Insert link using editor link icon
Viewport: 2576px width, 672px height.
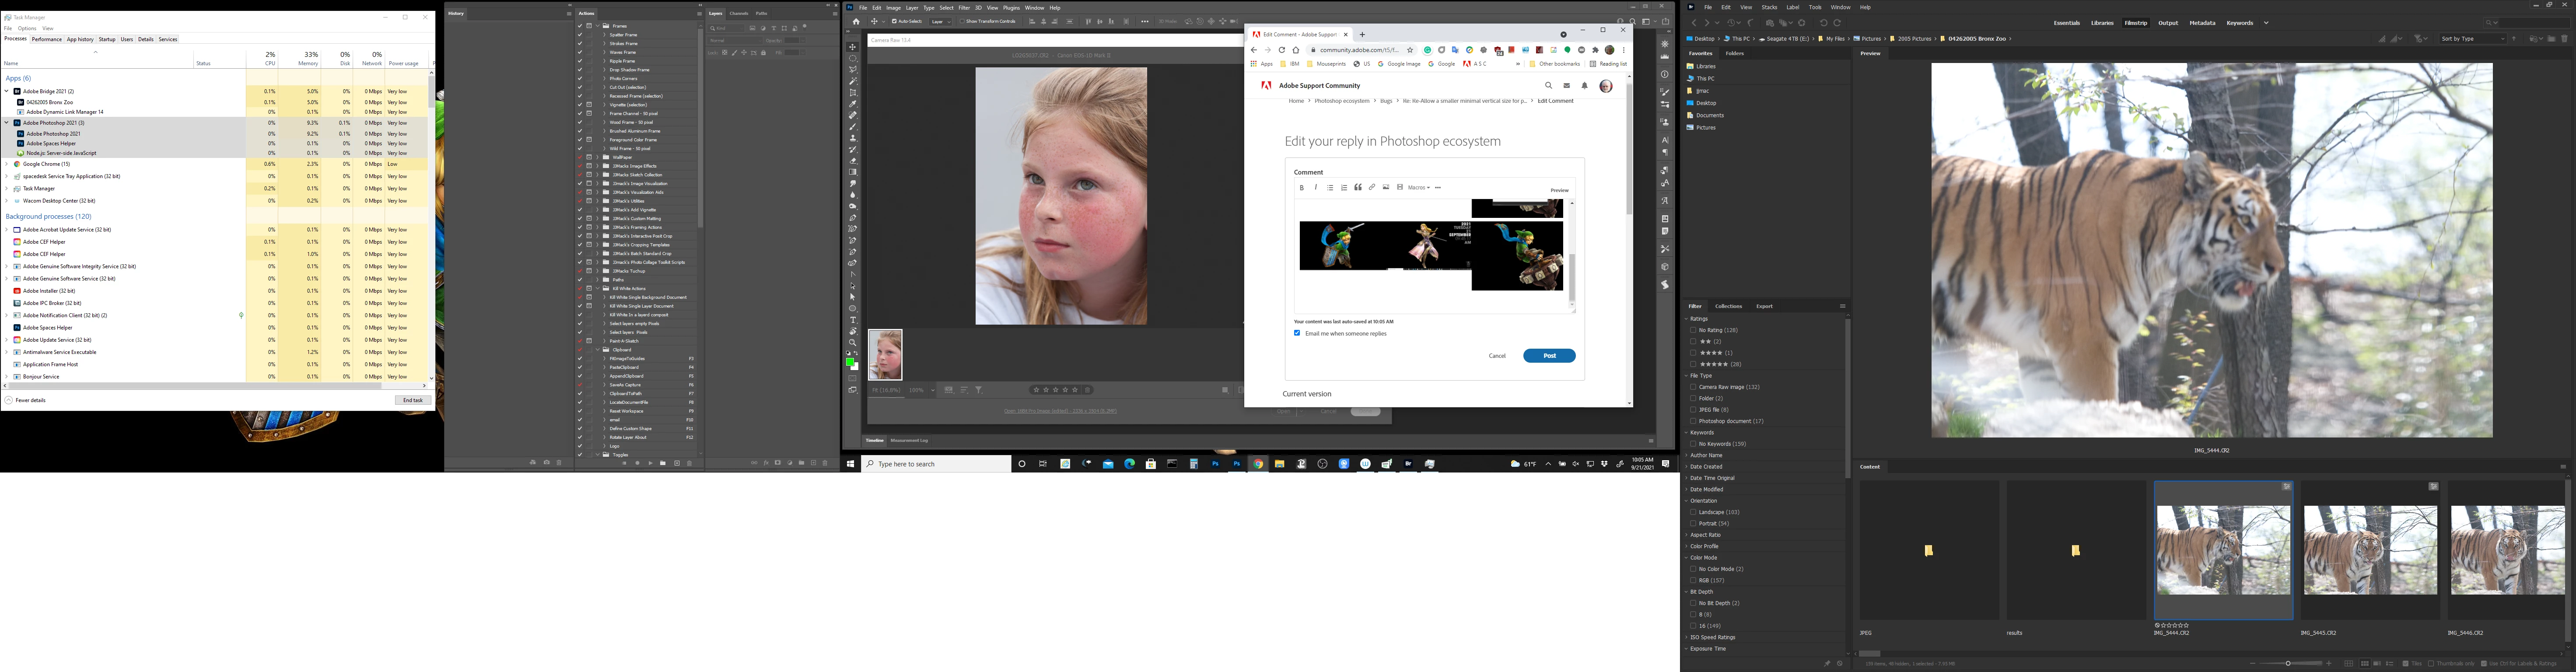coord(1372,187)
